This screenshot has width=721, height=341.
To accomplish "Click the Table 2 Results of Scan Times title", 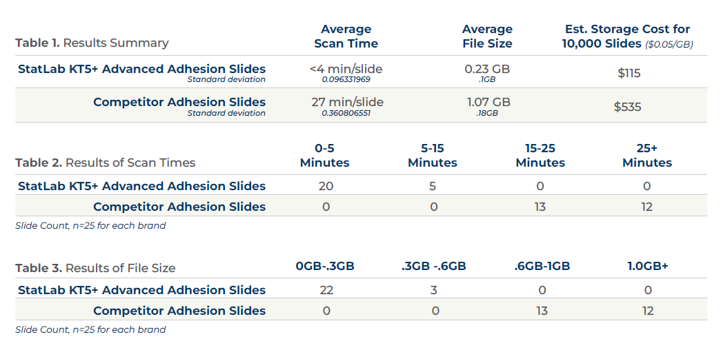I will (x=105, y=163).
